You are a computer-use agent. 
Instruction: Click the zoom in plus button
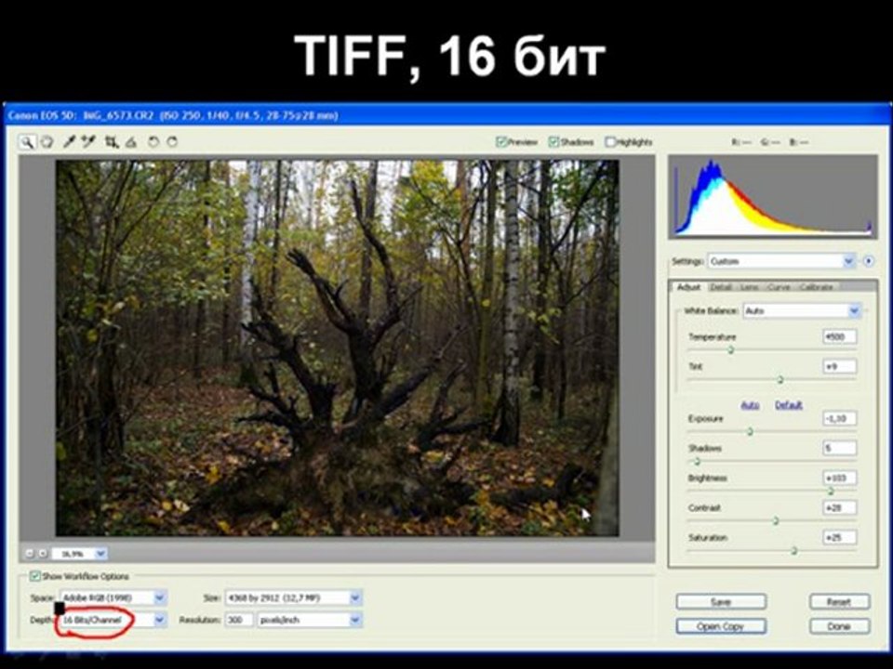42,553
